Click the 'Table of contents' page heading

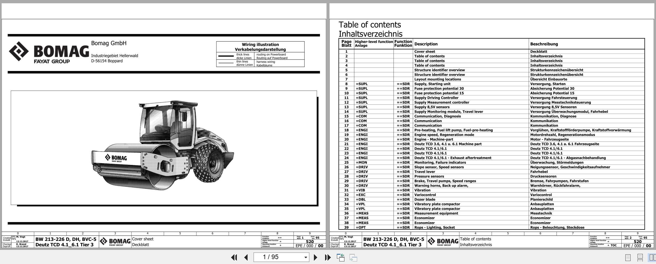(370, 25)
